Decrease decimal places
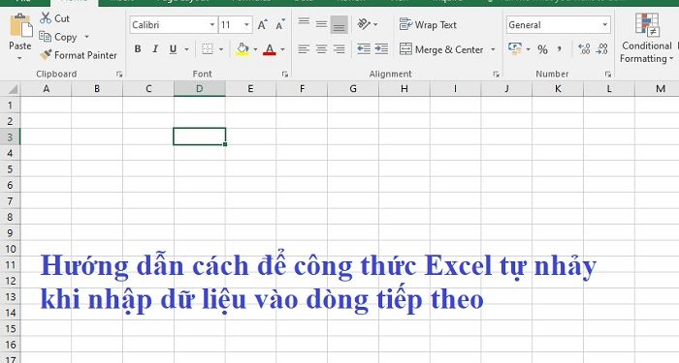The height and width of the screenshot is (363, 679). pyautogui.click(x=601, y=49)
